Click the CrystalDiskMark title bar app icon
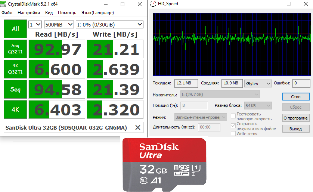 (x=4, y=4)
